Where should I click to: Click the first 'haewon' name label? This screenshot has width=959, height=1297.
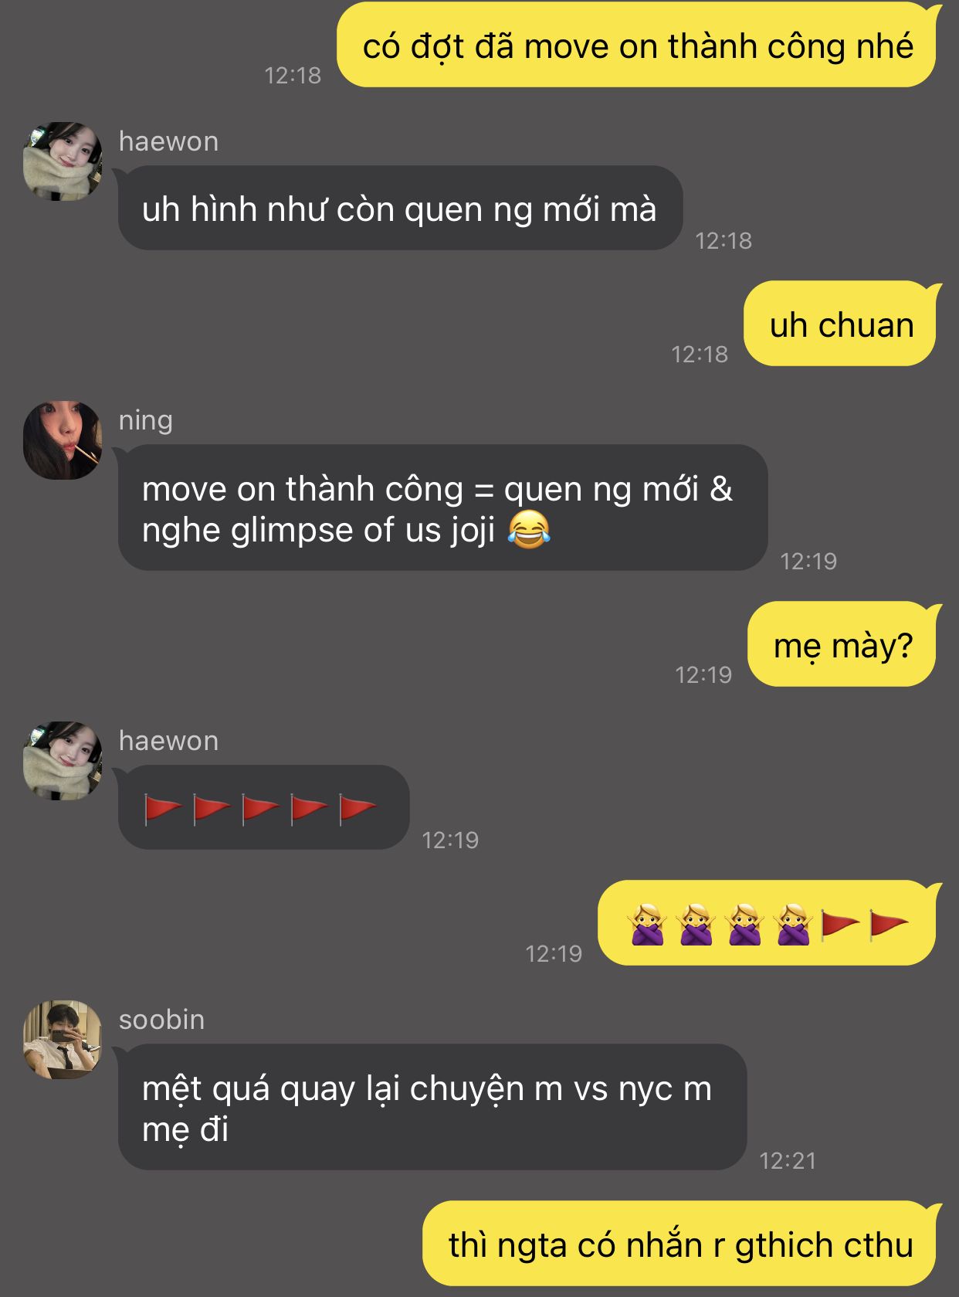(169, 141)
